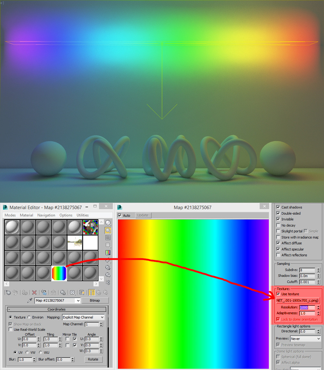Image resolution: width=324 pixels, height=370 pixels.
Task: Toggle the Show End Result icon
Action: [x=92, y=292]
